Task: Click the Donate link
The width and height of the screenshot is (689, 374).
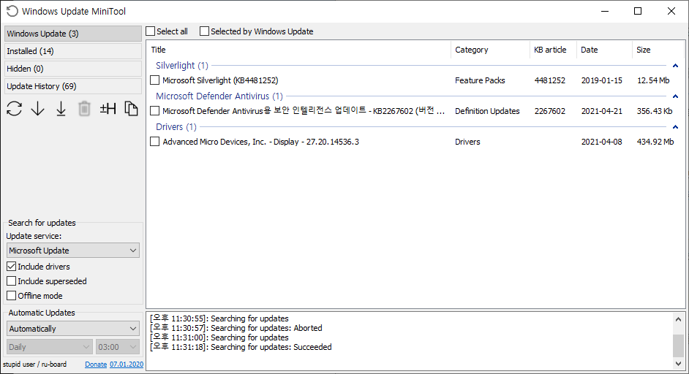Action: tap(96, 365)
